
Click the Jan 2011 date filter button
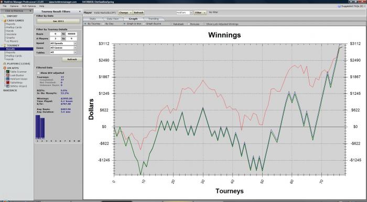click(58, 21)
